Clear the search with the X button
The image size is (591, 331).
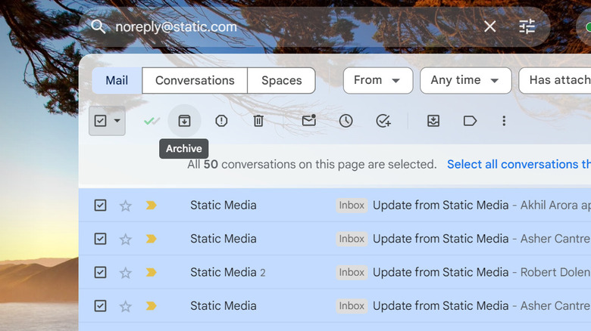[490, 26]
